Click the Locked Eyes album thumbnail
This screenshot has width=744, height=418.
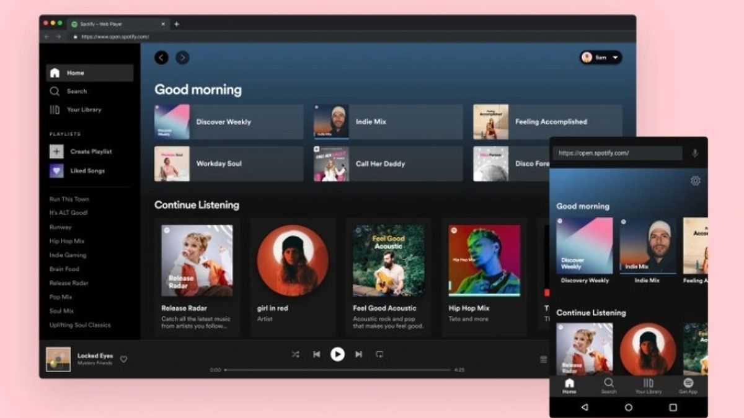pyautogui.click(x=58, y=359)
